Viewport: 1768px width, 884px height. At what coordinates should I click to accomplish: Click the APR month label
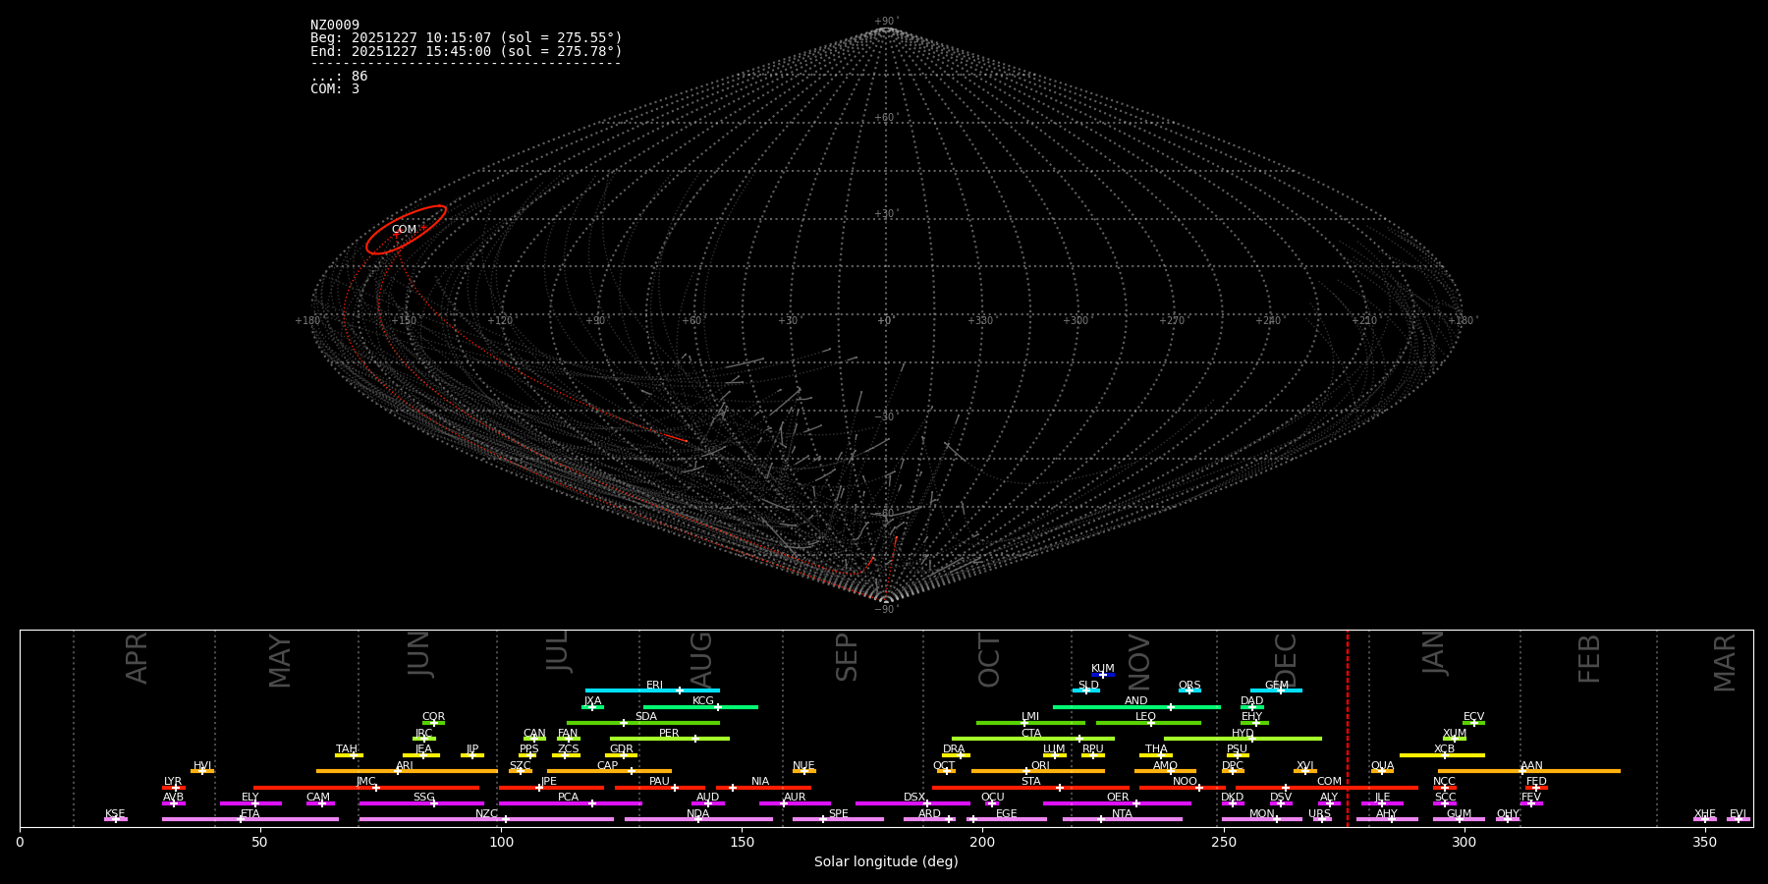coord(137,658)
